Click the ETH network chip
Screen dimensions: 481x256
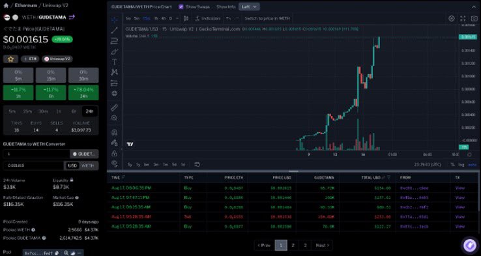(x=30, y=59)
